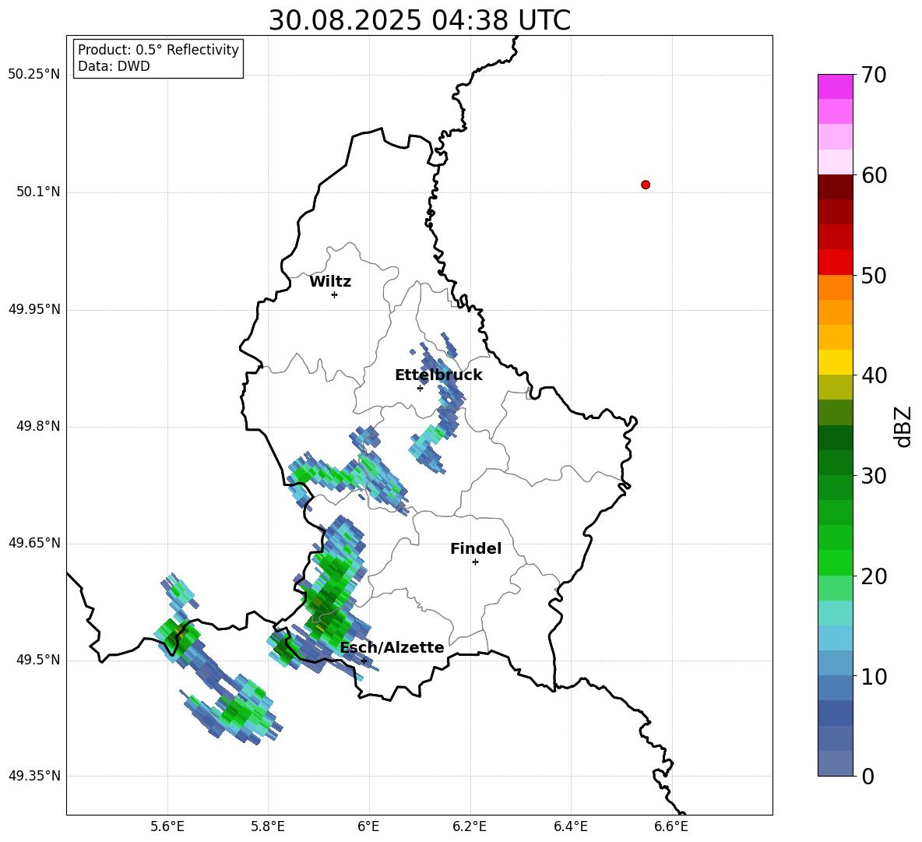Viewport: 922px width, 842px height.
Task: Select the Wiltz city label
Action: (x=330, y=282)
